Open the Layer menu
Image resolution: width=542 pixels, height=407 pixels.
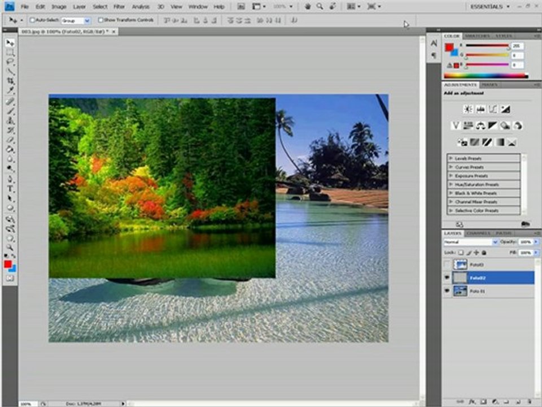[x=79, y=7]
